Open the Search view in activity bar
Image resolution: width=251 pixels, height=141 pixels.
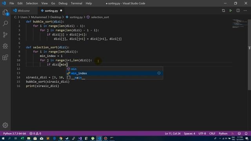pyautogui.click(x=5, y=23)
